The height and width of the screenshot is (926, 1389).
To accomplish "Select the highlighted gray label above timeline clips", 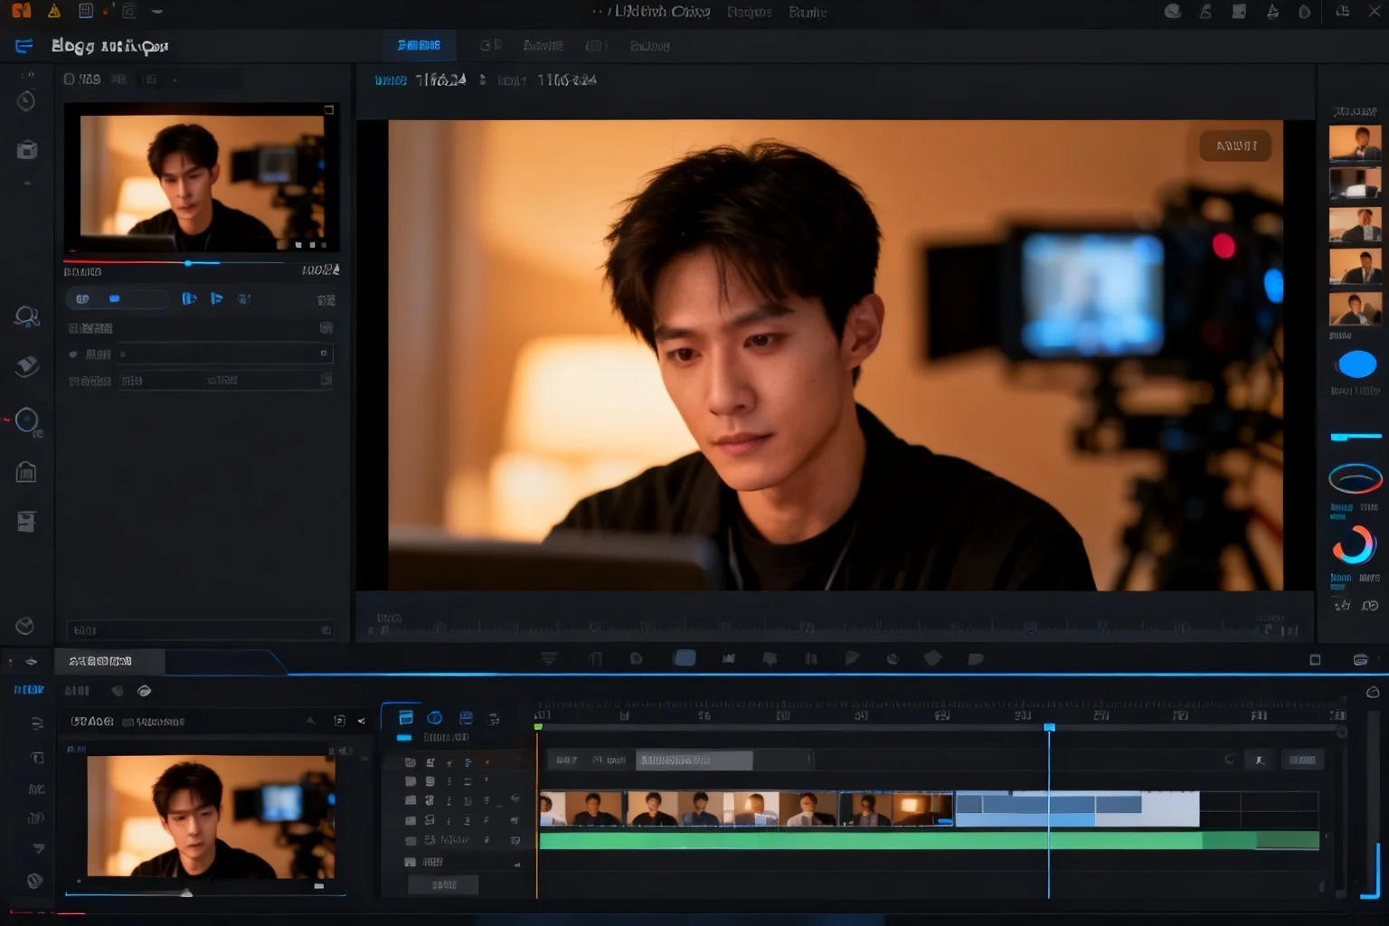I will pyautogui.click(x=694, y=761).
